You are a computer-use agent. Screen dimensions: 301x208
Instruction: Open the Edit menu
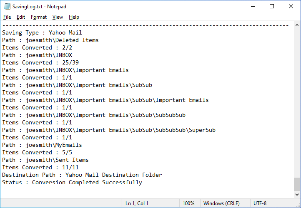point(21,17)
